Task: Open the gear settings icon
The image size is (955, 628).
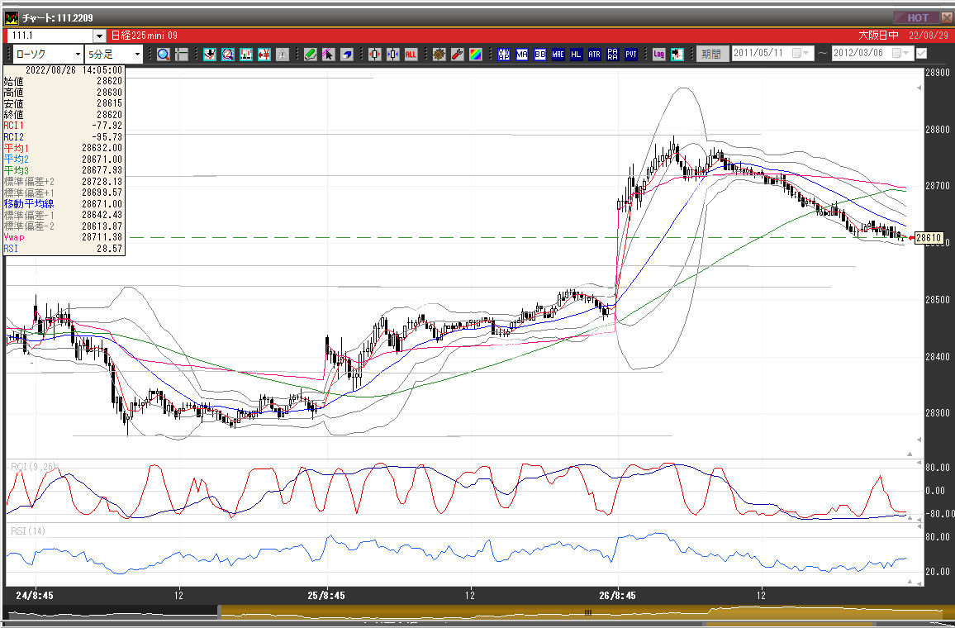Action: [439, 55]
